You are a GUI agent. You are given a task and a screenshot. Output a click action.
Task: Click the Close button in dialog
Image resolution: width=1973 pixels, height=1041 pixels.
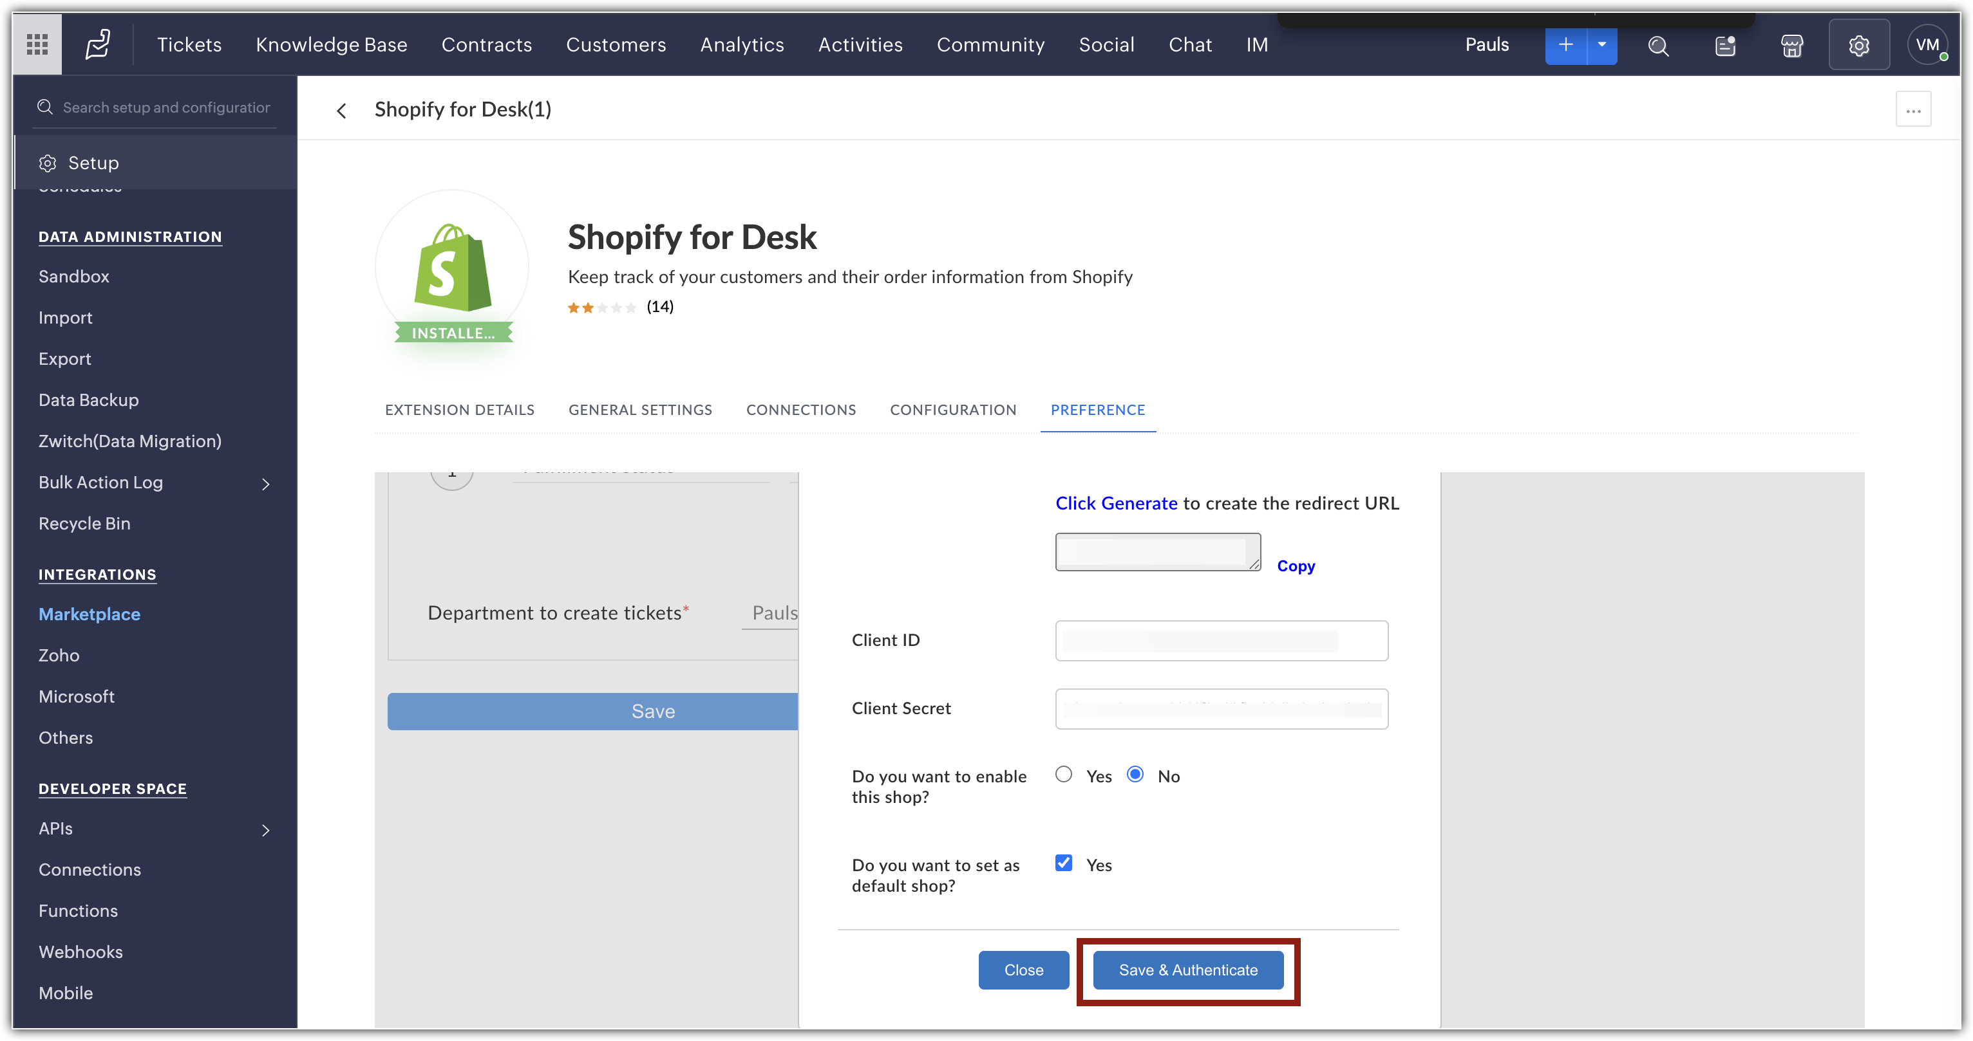(1023, 970)
